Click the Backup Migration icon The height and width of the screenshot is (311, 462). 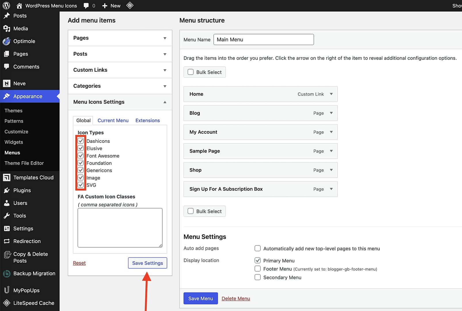coord(7,274)
